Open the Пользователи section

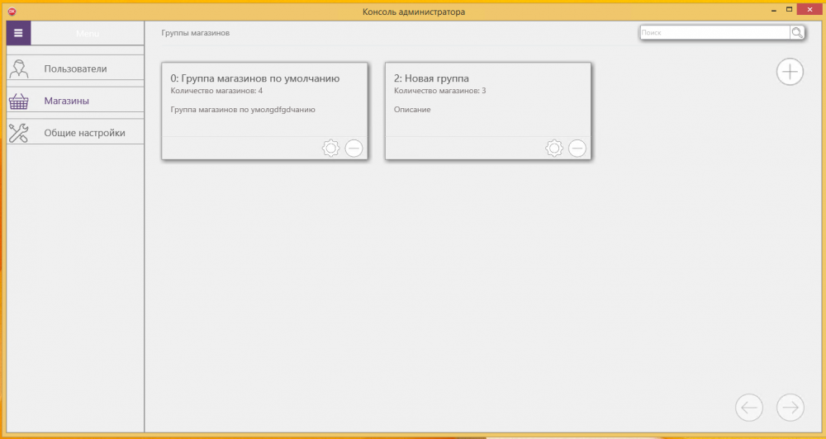(75, 68)
